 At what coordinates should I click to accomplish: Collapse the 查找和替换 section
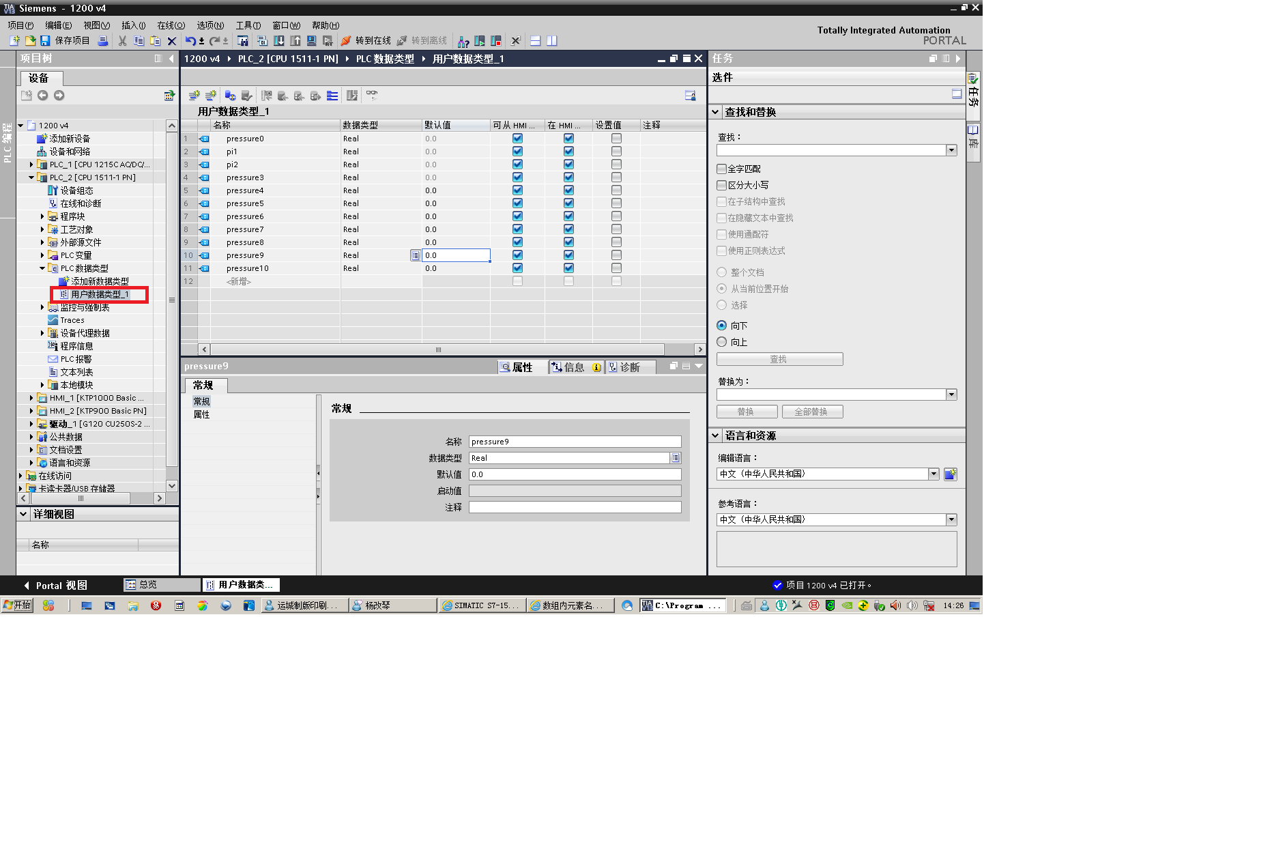(715, 112)
